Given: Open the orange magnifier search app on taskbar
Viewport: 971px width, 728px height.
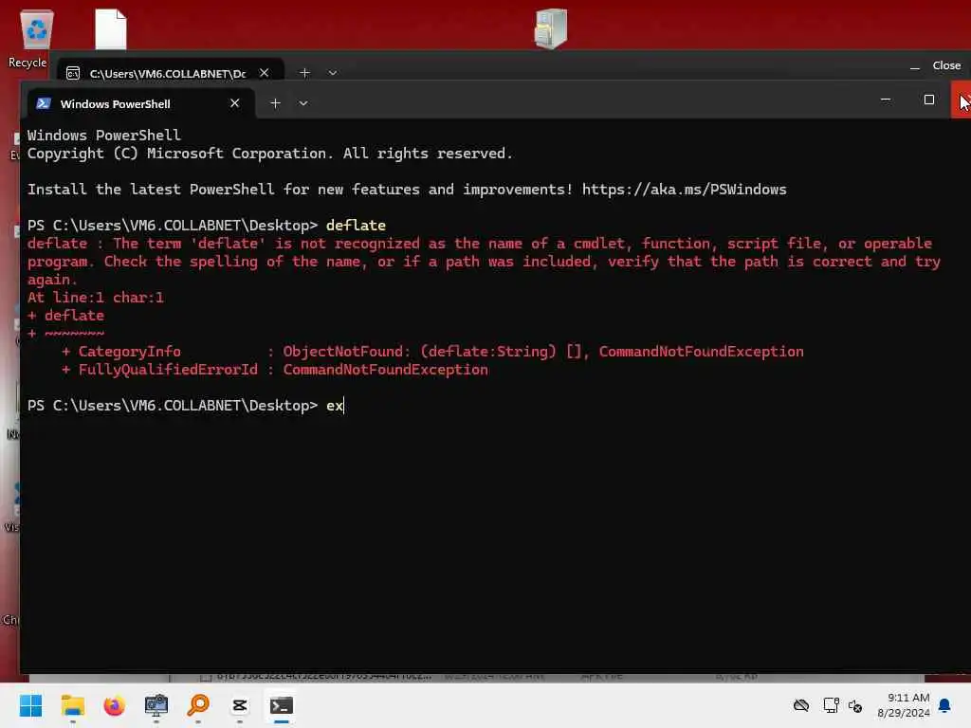Looking at the screenshot, I should pyautogui.click(x=198, y=705).
